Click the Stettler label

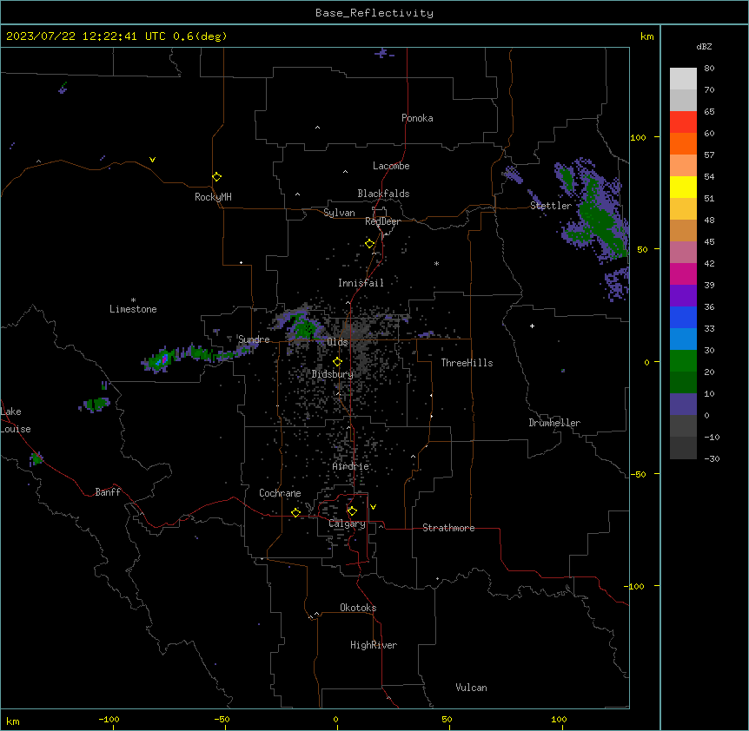click(551, 206)
